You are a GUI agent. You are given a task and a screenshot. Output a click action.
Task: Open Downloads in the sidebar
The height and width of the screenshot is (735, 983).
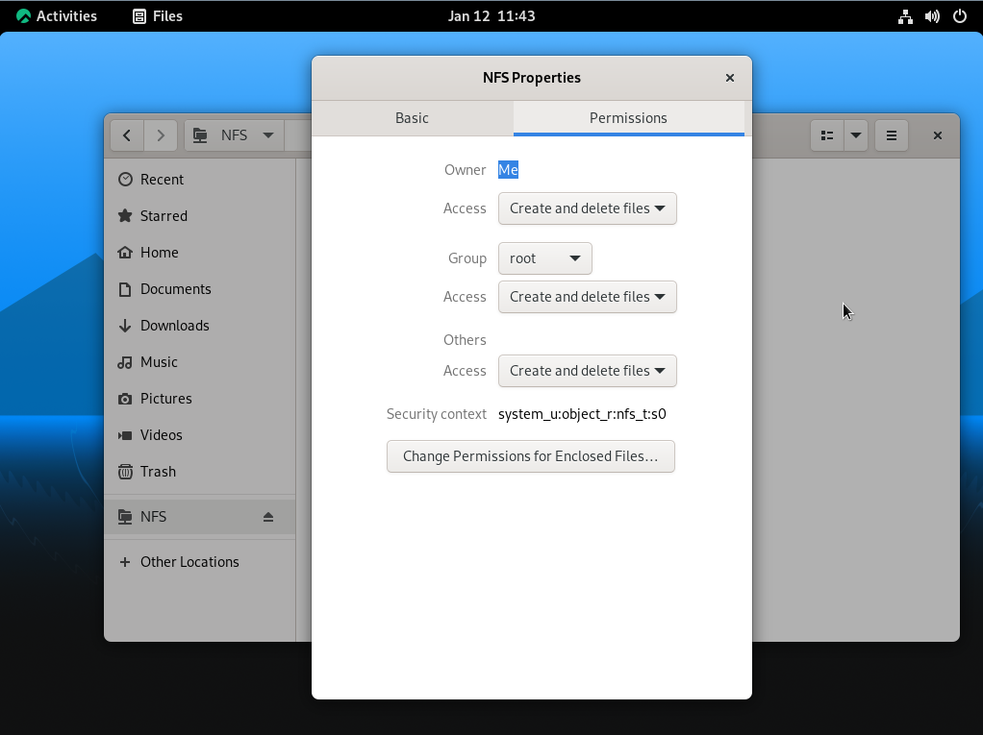(199, 326)
